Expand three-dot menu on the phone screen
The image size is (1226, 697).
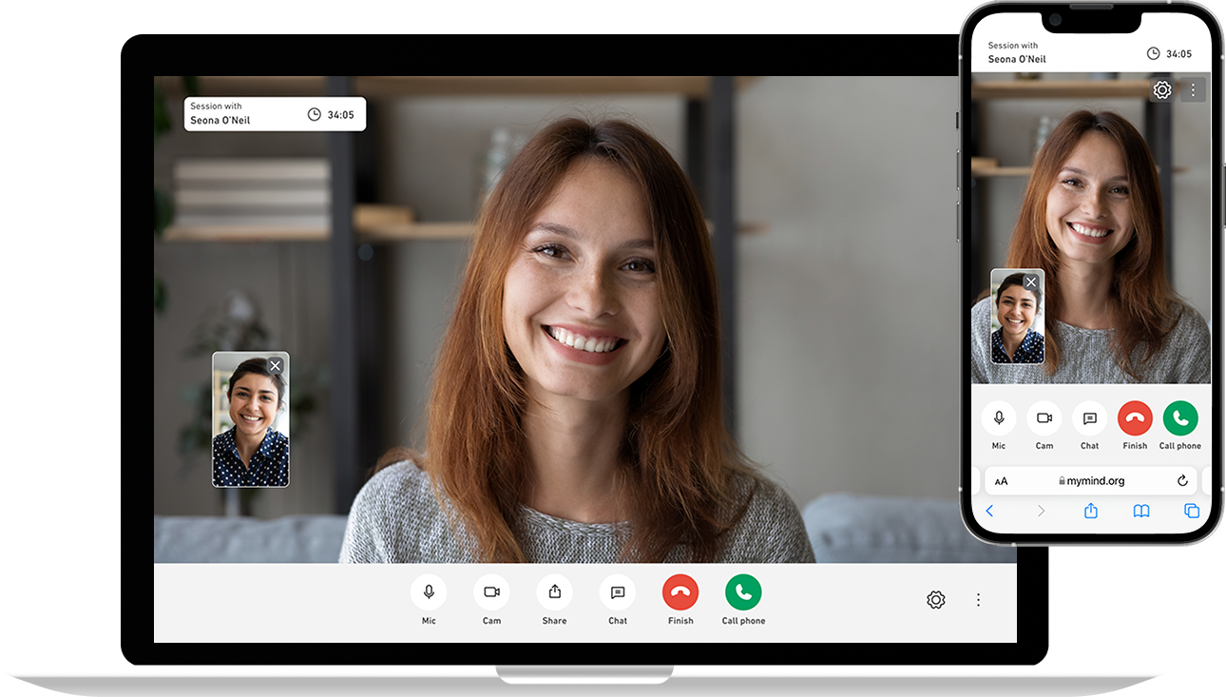coord(1193,90)
